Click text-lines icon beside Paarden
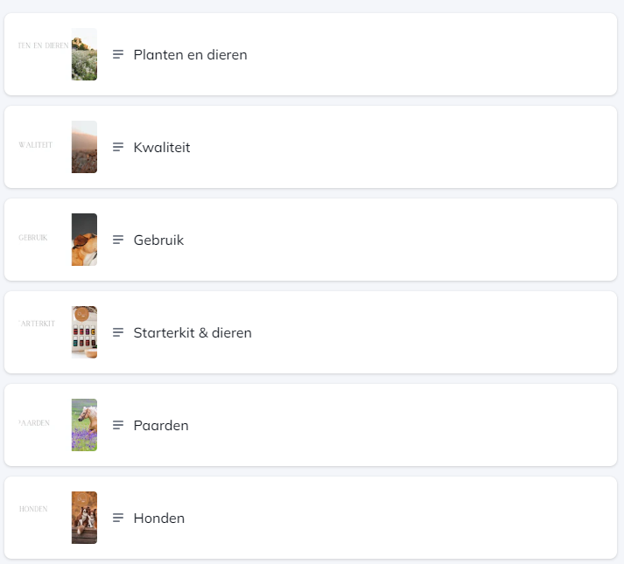This screenshot has width=624, height=564. click(118, 425)
